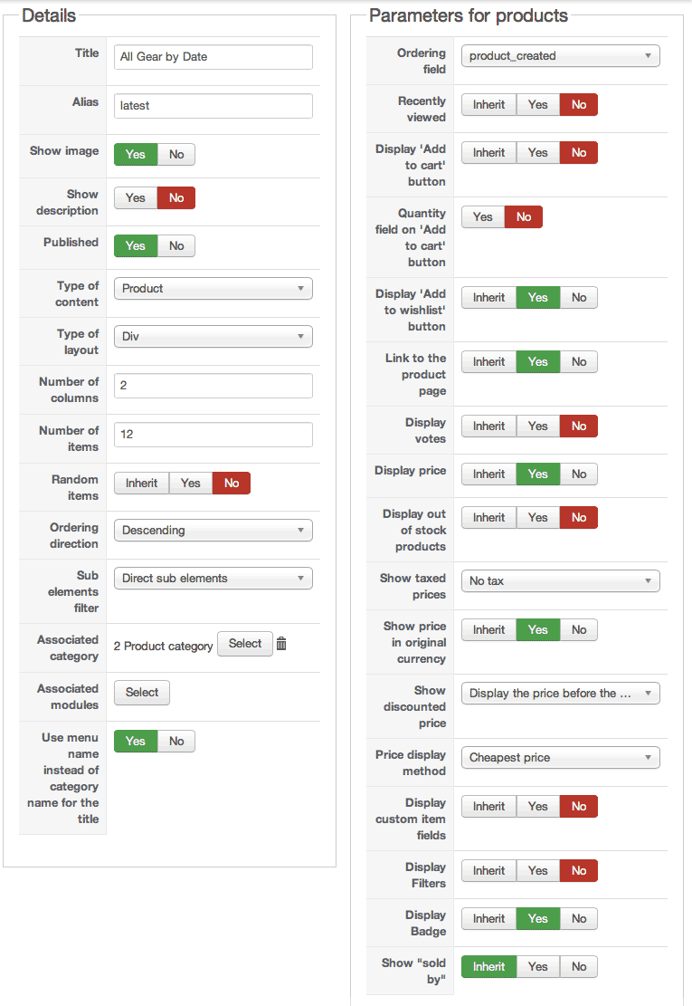Click the Title input field
692x1006 pixels.
click(213, 57)
